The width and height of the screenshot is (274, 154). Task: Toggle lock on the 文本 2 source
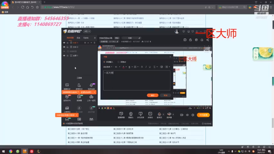click(68, 47)
